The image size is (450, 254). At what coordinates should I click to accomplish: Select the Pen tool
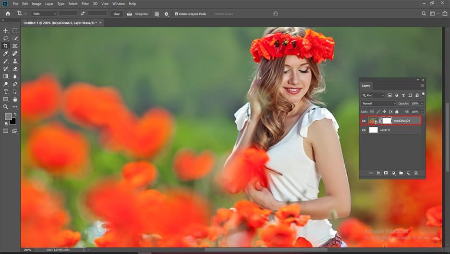15,84
